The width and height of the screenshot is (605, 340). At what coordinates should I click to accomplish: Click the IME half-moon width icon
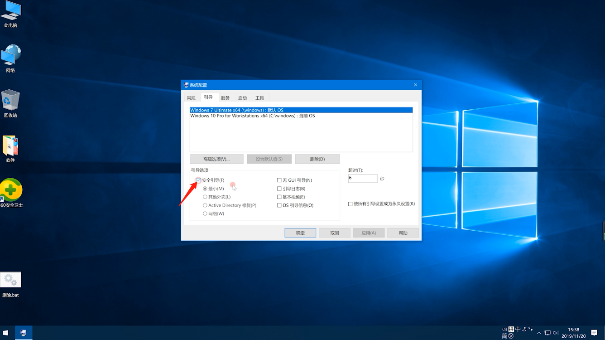(524, 329)
